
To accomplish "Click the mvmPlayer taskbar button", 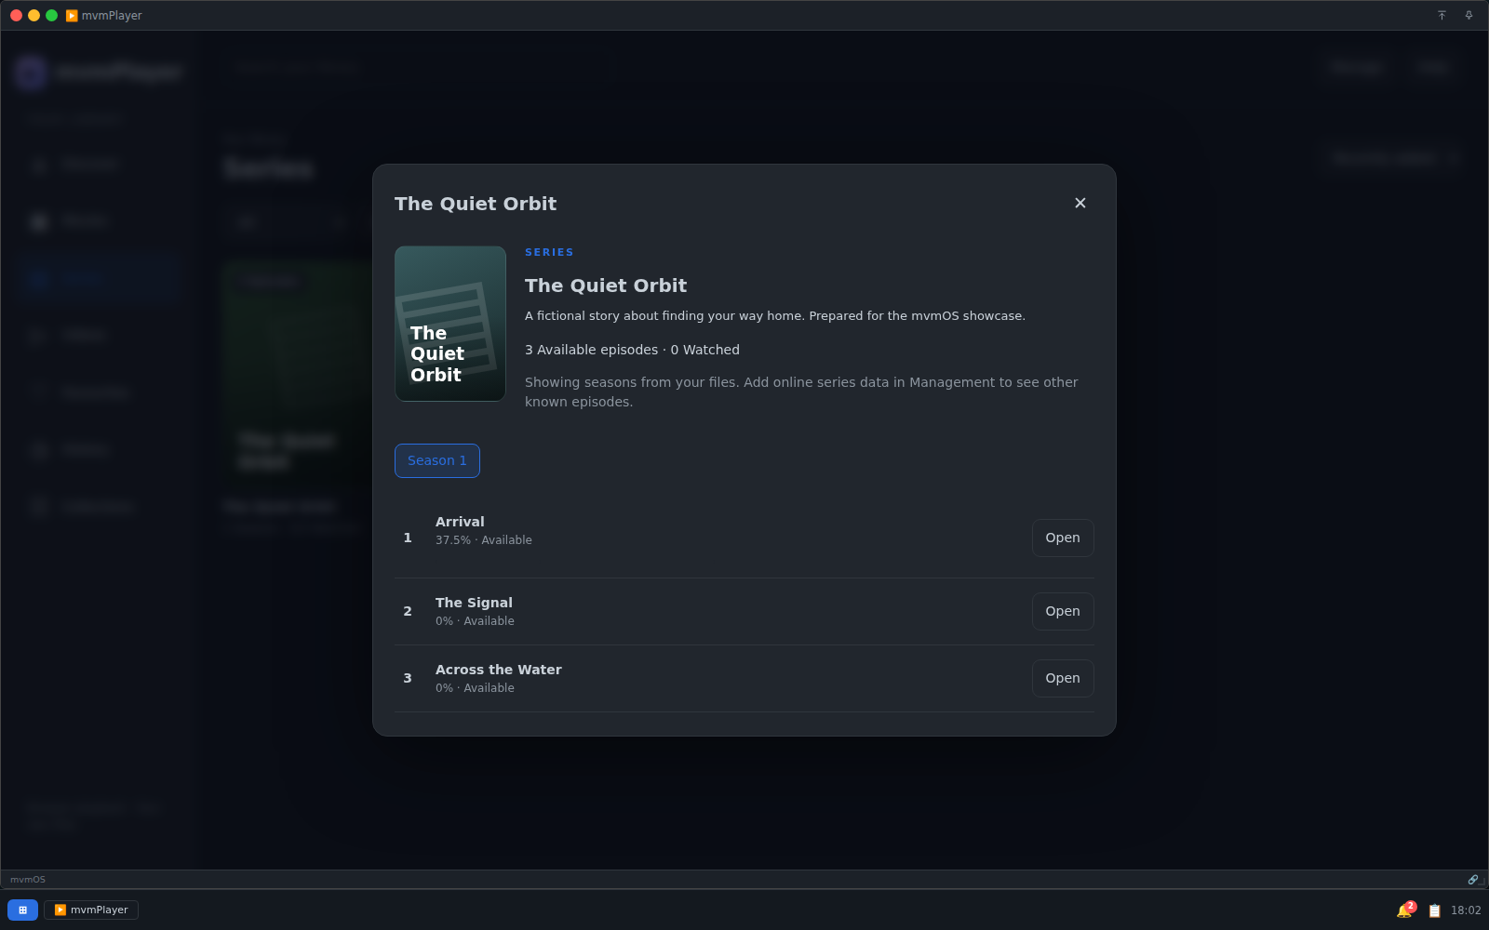I will [x=91, y=910].
